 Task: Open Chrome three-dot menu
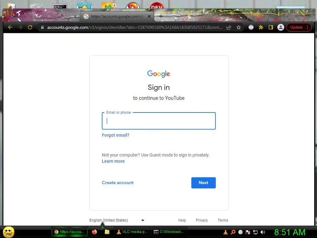tap(307, 27)
